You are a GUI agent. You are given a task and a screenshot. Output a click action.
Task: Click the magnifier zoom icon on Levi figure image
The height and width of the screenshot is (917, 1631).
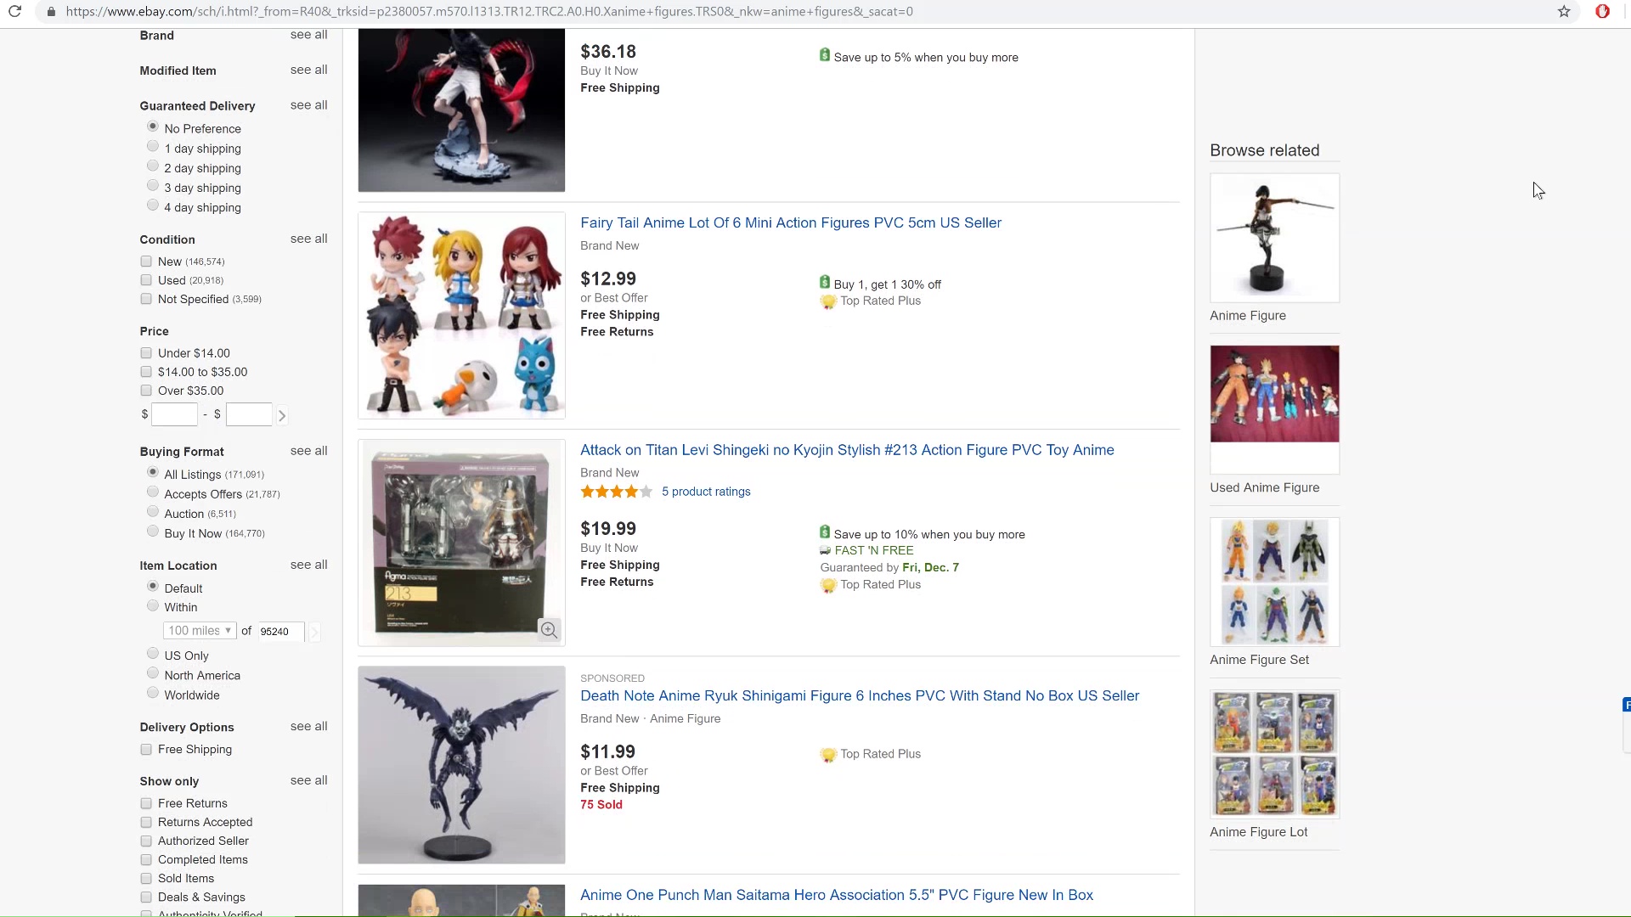pyautogui.click(x=549, y=630)
